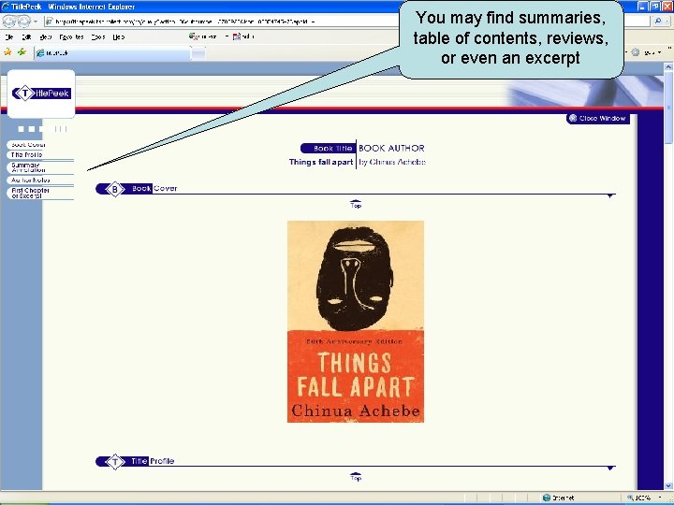This screenshot has height=505, width=674.
Task: Open a new tab with the blank tab button
Action: 198,53
